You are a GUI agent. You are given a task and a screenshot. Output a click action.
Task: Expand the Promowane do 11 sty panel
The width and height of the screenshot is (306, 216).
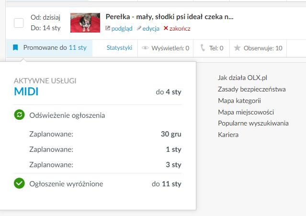click(55, 48)
